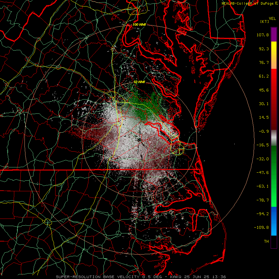Select the -78.7 velocity scale value

coord(263,200)
